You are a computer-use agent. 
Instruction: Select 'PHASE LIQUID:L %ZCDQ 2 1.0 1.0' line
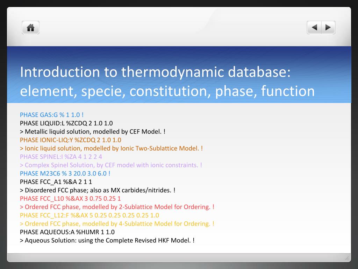pyautogui.click(x=66, y=123)
